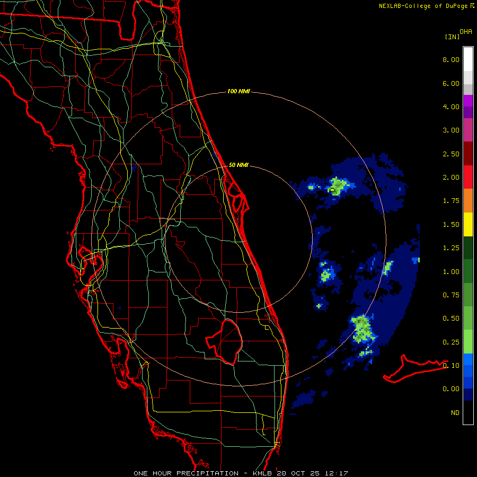Select the 0.50 legend value
The width and height of the screenshot is (477, 477).
(x=451, y=319)
